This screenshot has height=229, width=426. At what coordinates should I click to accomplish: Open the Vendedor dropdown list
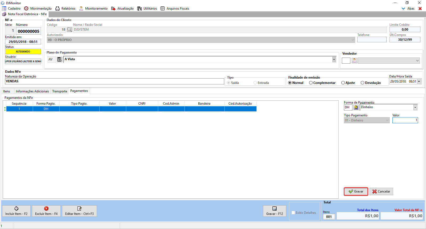pos(417,61)
